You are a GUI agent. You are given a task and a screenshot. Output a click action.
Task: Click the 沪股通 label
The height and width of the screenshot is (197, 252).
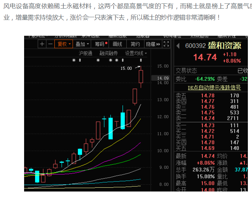point(85,53)
